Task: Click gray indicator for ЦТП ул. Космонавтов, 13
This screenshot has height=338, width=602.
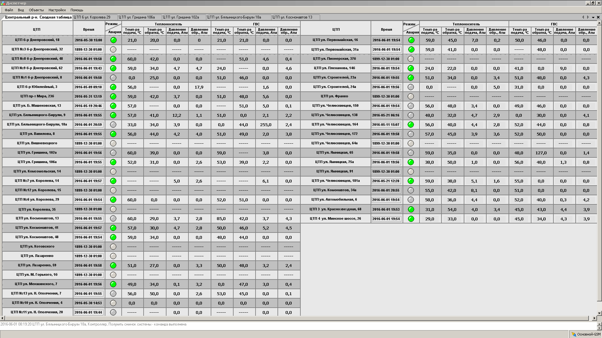Action: [x=114, y=218]
